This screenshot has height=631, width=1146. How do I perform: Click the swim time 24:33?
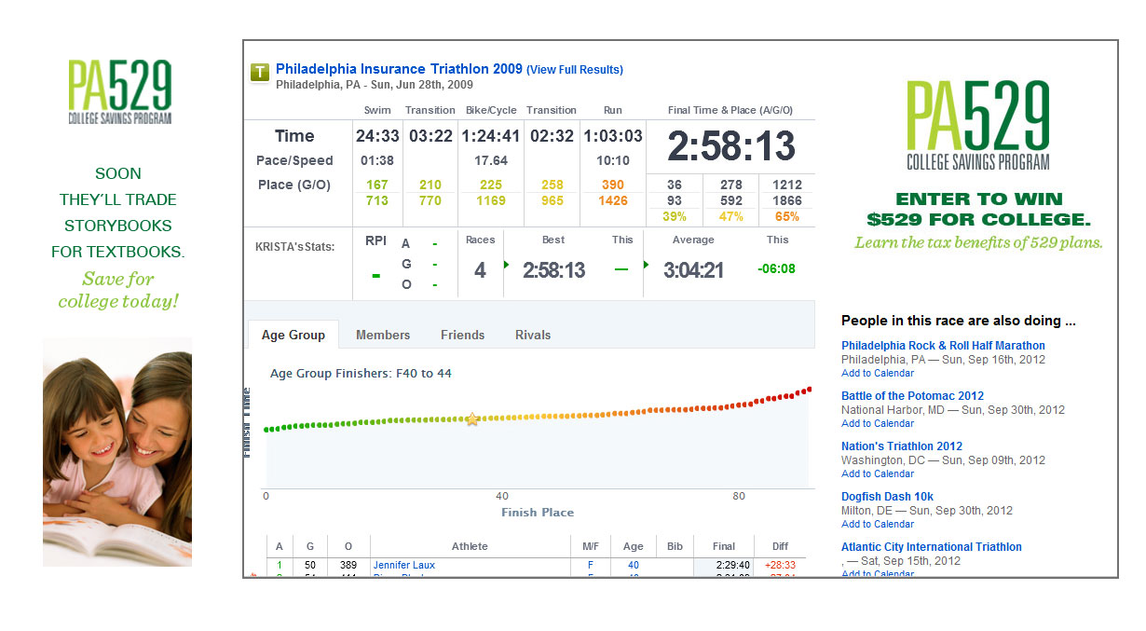click(377, 136)
